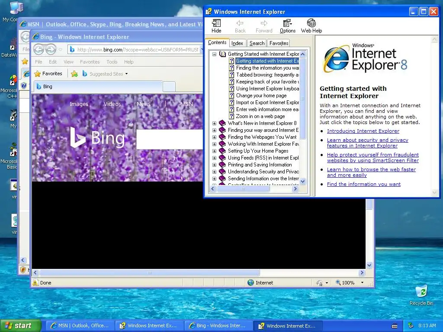Screen dimensions: 443x332
Task: Select Import or Export Internet Explorer topic
Action: tap(267, 102)
